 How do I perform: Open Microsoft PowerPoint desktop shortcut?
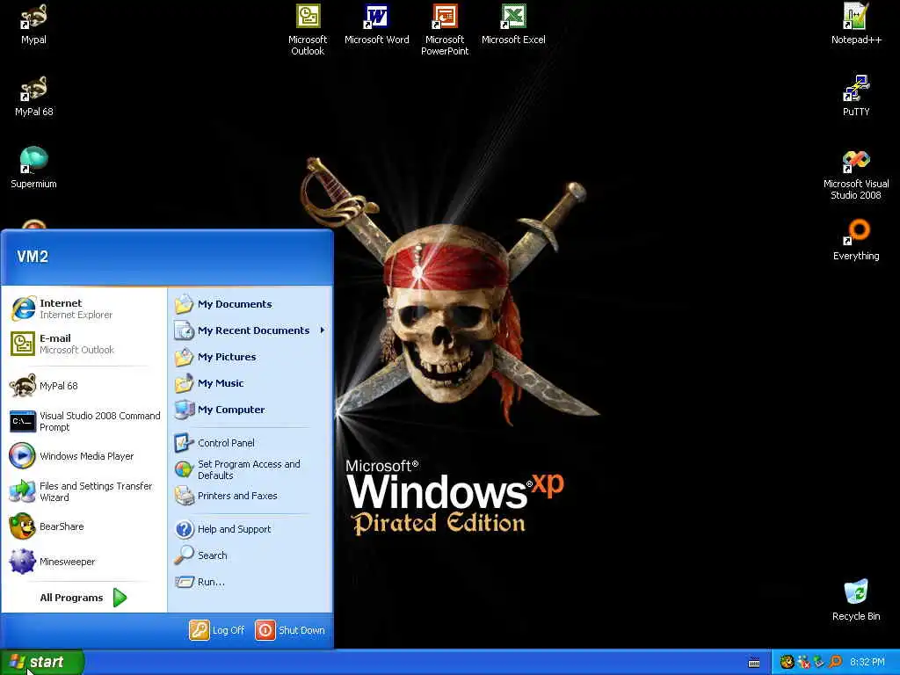445,29
